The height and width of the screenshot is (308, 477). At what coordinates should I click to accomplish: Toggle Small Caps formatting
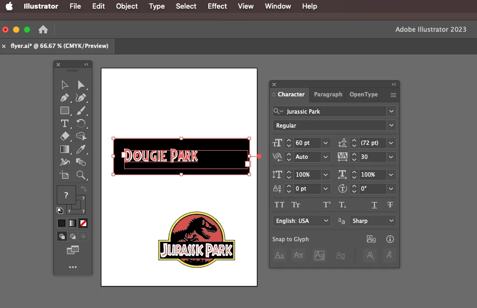[x=296, y=205]
